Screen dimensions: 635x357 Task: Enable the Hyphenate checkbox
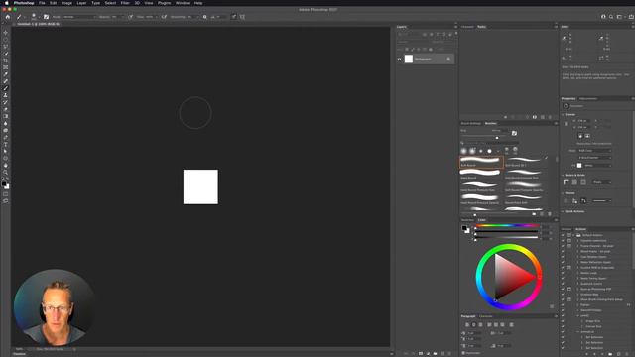(x=463, y=353)
